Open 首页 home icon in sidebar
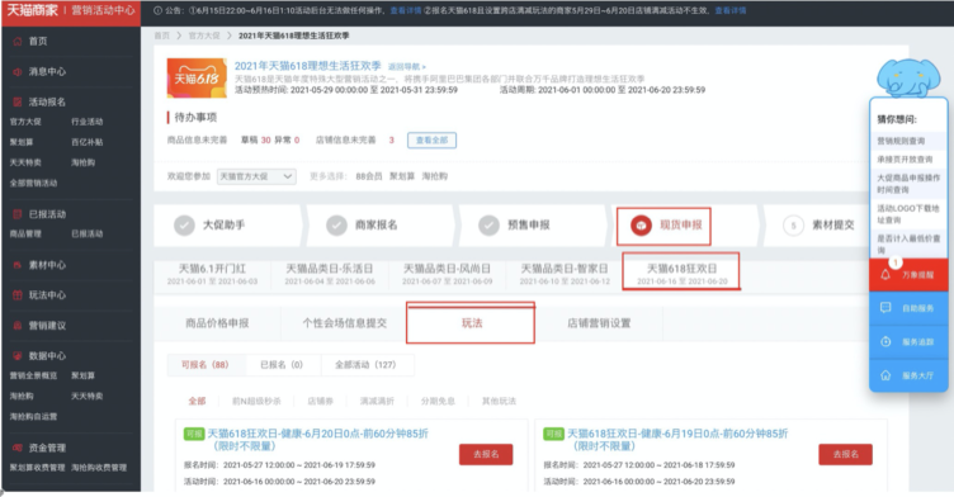Screen dimensions: 954x497 (18, 42)
